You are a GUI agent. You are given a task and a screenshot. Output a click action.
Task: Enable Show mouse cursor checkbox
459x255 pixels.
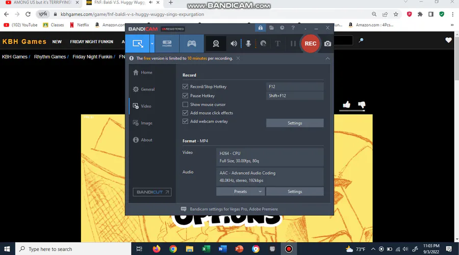(x=185, y=104)
